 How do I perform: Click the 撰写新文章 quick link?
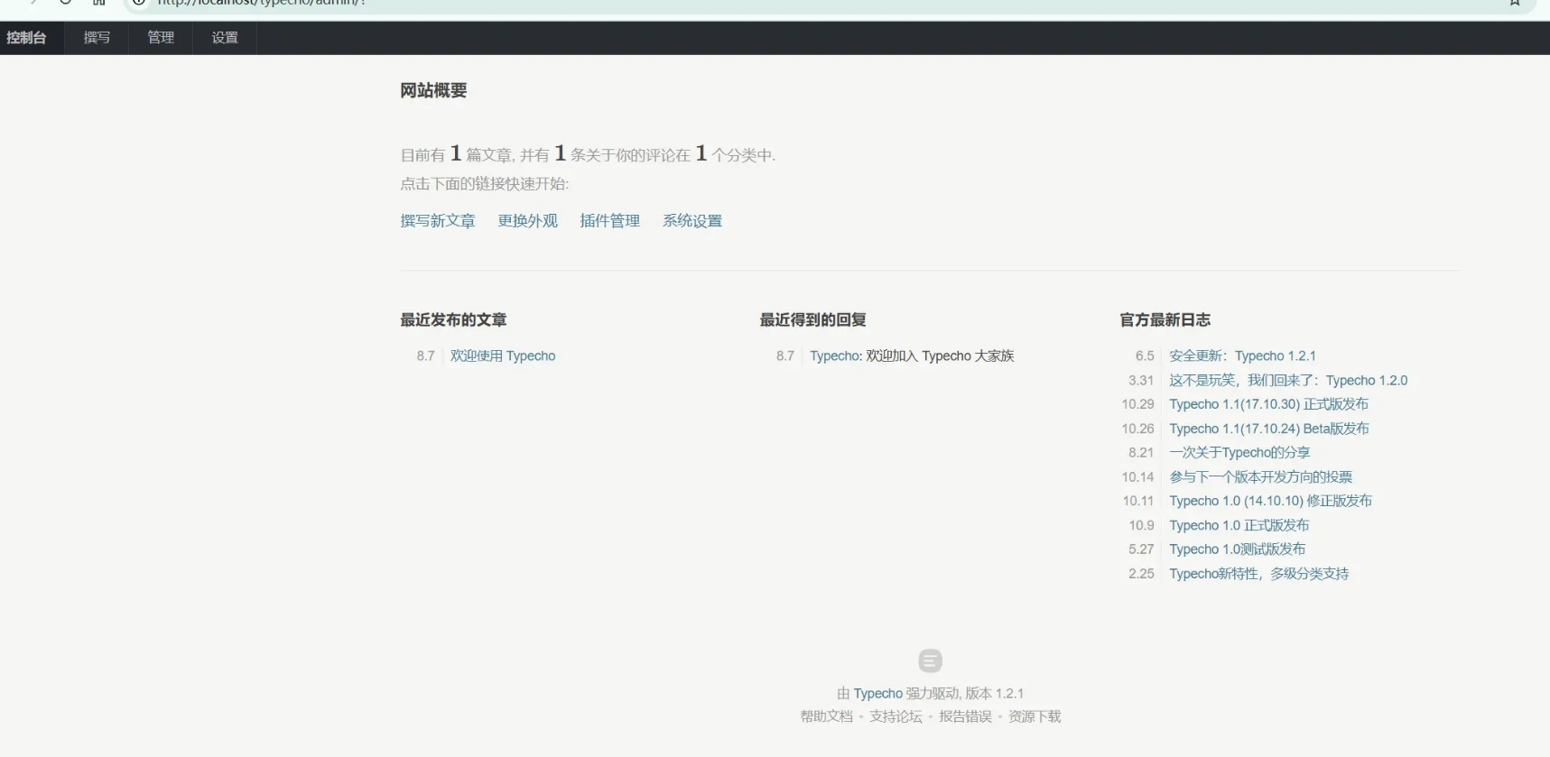[438, 221]
